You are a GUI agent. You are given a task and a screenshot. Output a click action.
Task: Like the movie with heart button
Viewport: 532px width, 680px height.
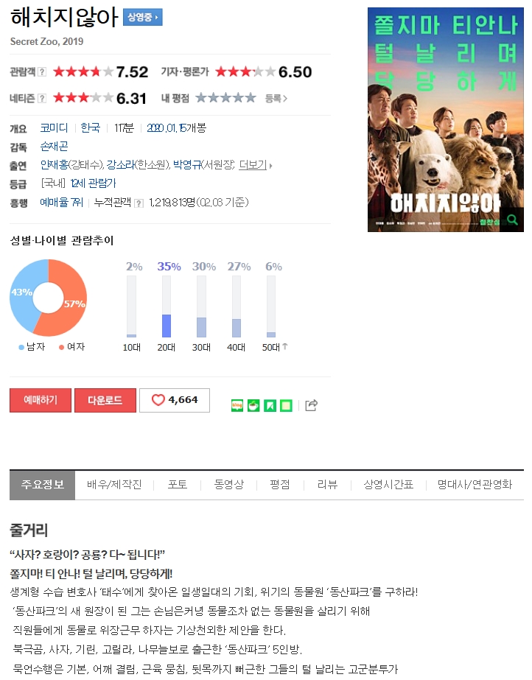point(175,400)
